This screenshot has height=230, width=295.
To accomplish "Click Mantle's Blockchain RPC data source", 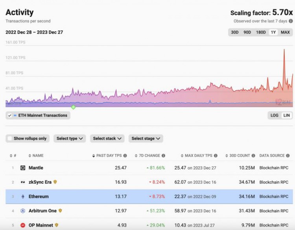I will [x=274, y=168].
